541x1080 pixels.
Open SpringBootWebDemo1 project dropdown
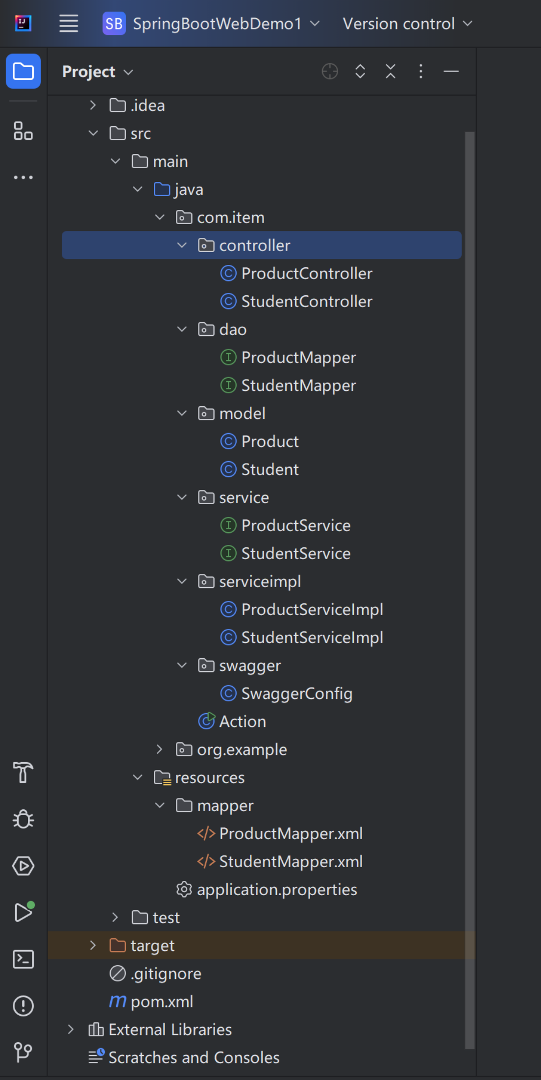coord(226,23)
